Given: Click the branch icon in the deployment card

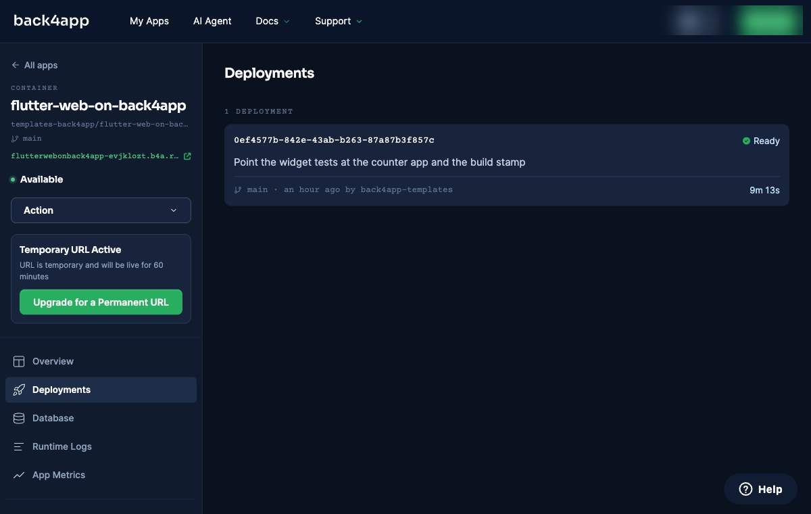Looking at the screenshot, I should pyautogui.click(x=238, y=190).
